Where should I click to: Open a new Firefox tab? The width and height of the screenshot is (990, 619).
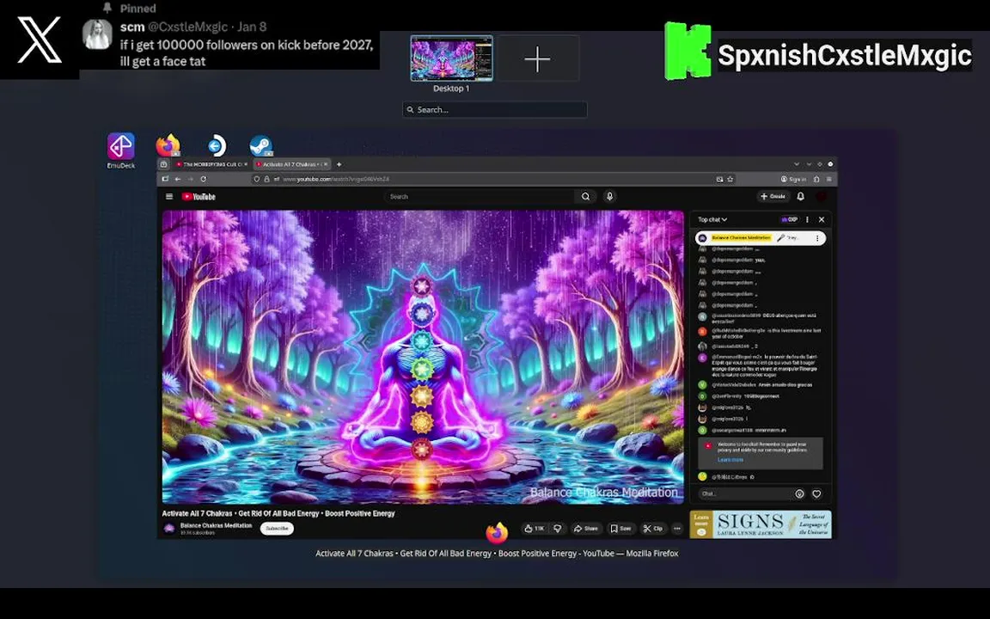coord(339,164)
